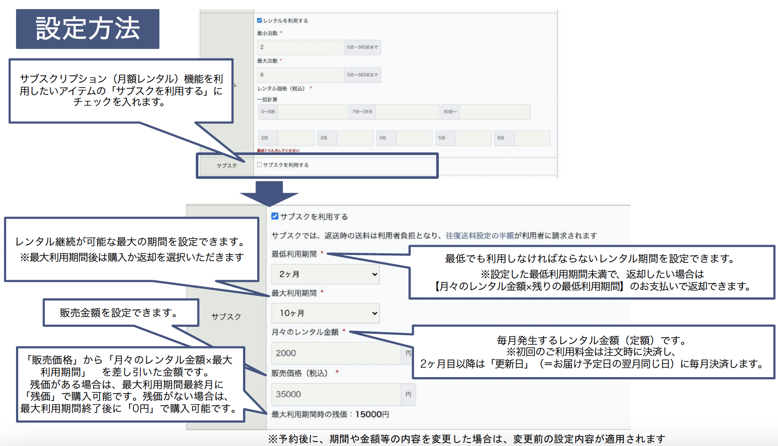This screenshot has height=446, width=778.
Task: Click the 5泊 price input
Action: (x=473, y=138)
